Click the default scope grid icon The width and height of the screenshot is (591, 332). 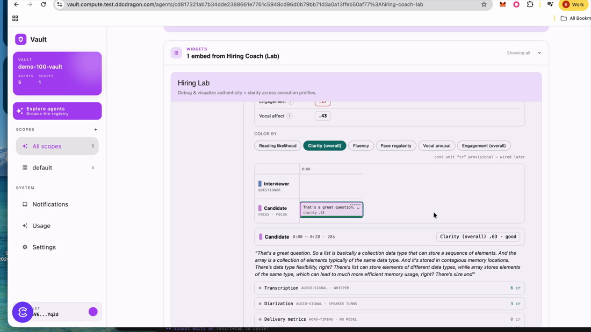point(25,167)
